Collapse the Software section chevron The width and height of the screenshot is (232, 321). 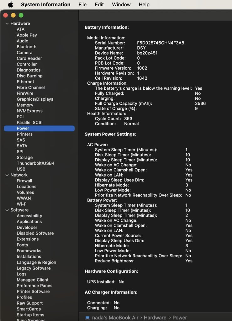7,210
